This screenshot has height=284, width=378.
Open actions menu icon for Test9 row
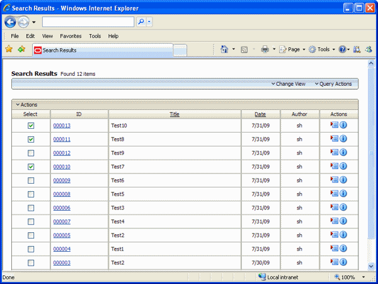[335, 152]
